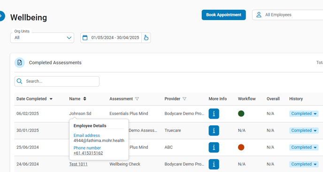Click into the Search field
Viewport: 323px width, 172px height.
click(x=57, y=81)
